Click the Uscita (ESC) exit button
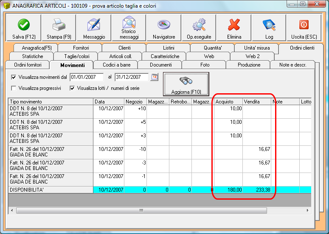This screenshot has height=234, width=329. (304, 28)
